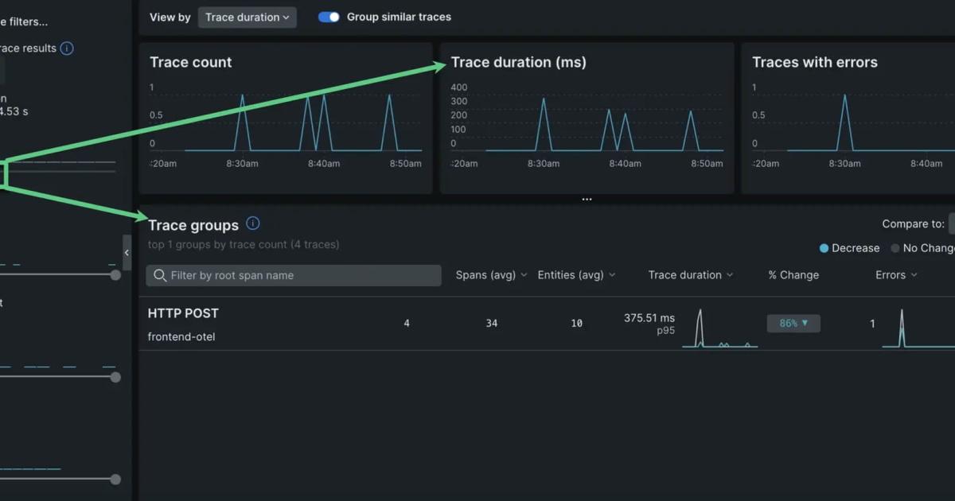
Task: Sort by Entities (avg) column
Action: click(x=576, y=275)
